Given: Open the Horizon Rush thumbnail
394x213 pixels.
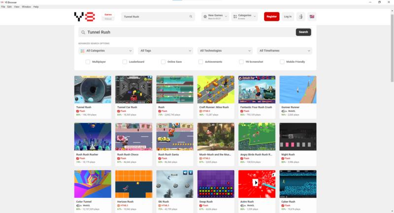Looking at the screenshot, I should pos(133,184).
